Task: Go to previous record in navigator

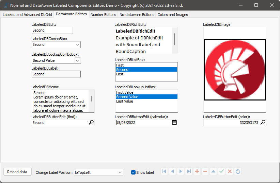Action: pyautogui.click(x=172, y=171)
